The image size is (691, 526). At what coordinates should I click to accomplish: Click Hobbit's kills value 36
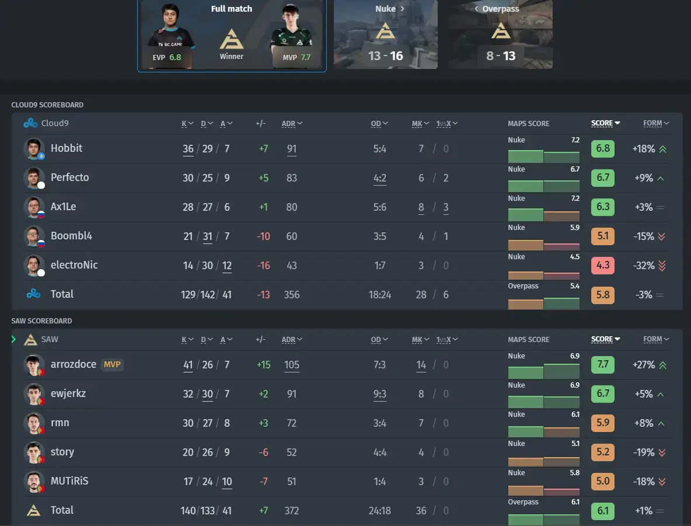click(188, 149)
